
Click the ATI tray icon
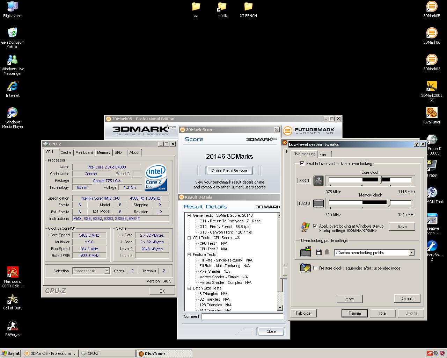tap(430, 353)
